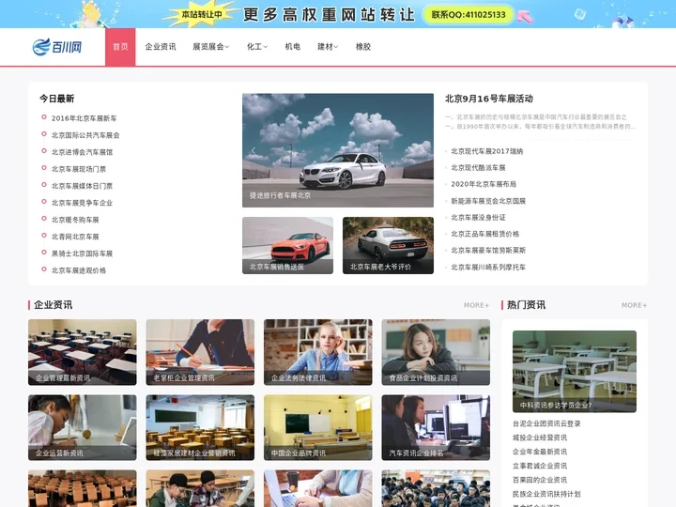
Task: Open article 2016年北京车展新车
Action: (84, 118)
